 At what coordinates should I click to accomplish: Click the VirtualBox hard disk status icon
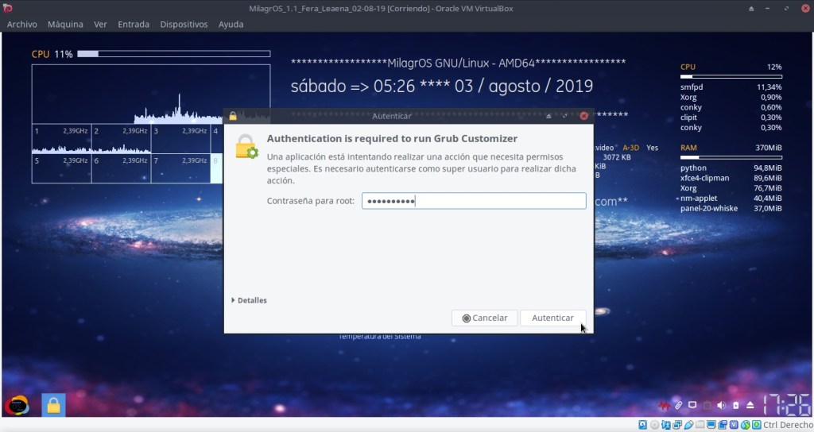pyautogui.click(x=643, y=426)
